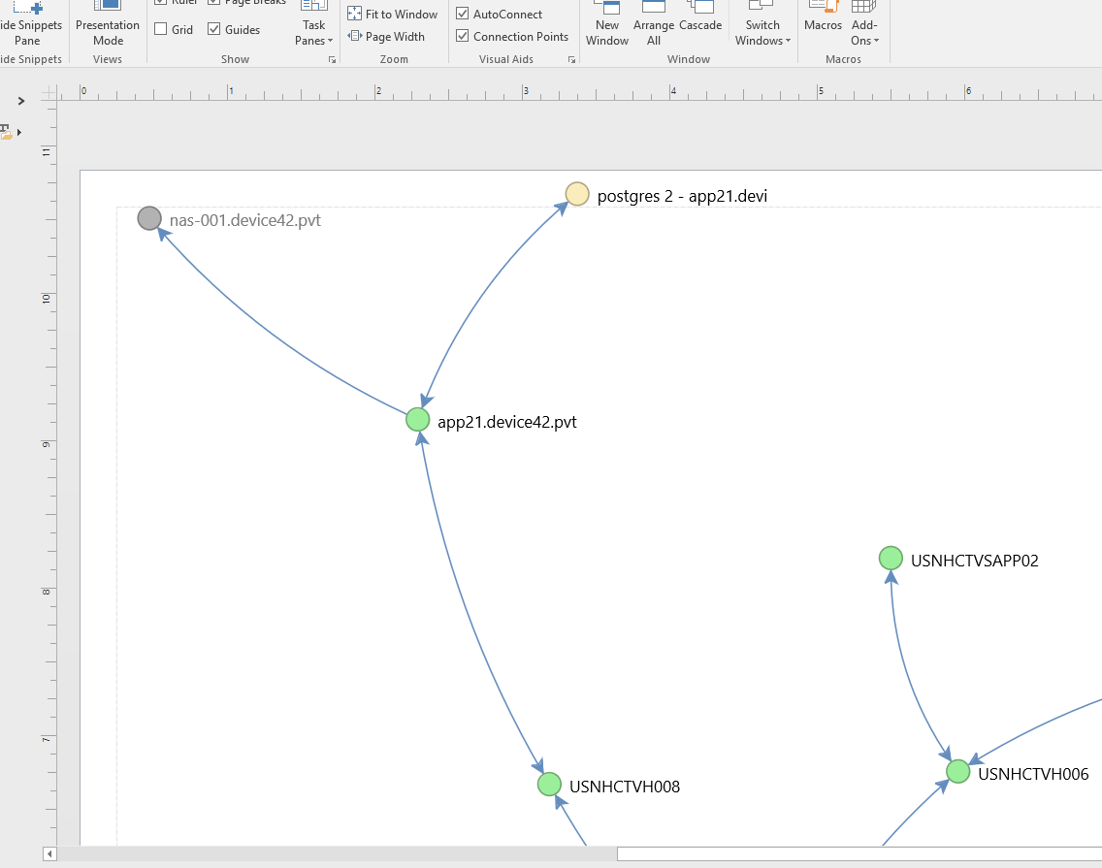Click Arrange All windows
The height and width of the screenshot is (868, 1102).
point(654,24)
